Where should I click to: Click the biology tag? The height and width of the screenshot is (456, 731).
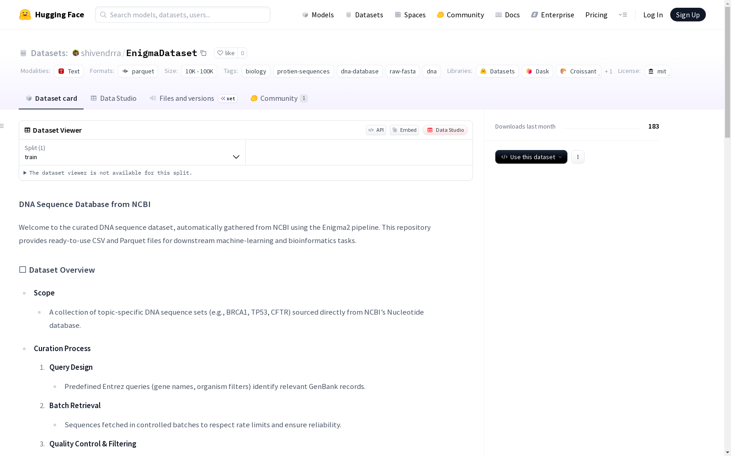coord(256,71)
